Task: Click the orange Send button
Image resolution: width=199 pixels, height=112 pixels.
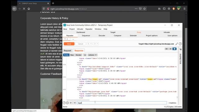Action: click(x=69, y=44)
